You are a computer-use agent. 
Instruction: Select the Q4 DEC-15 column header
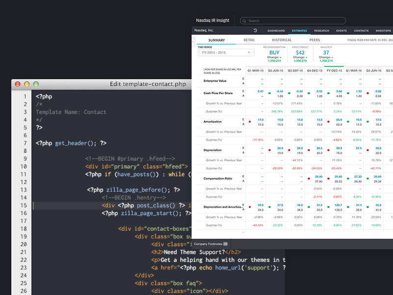(x=314, y=71)
